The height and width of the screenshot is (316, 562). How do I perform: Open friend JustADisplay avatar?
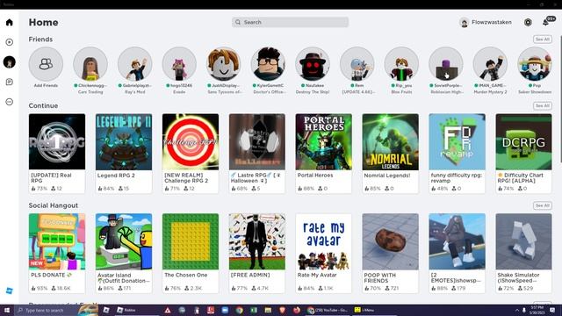coord(224,64)
